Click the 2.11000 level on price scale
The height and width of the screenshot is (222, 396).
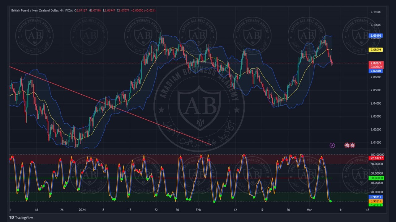coord(376,12)
